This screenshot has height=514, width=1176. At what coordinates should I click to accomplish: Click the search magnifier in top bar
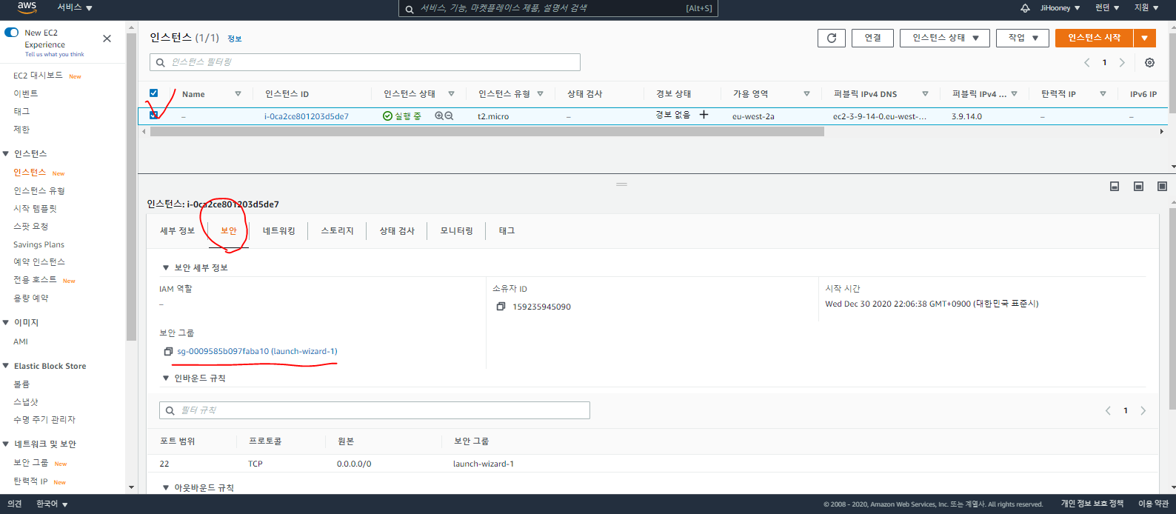point(409,9)
